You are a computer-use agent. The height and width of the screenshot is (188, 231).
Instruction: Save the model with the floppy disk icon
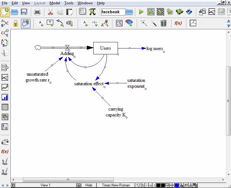pyautogui.click(x=24, y=12)
